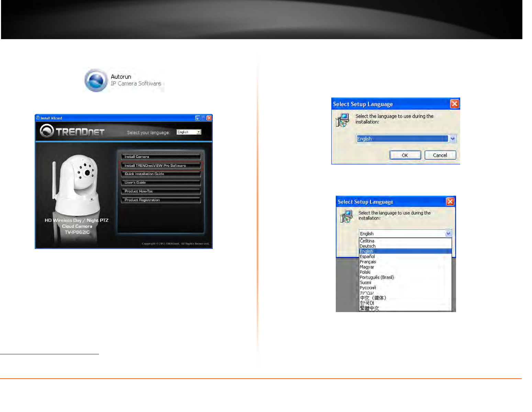Select Čeština from the language list
Image resolution: width=532 pixels, height=412 pixels.
click(405, 241)
